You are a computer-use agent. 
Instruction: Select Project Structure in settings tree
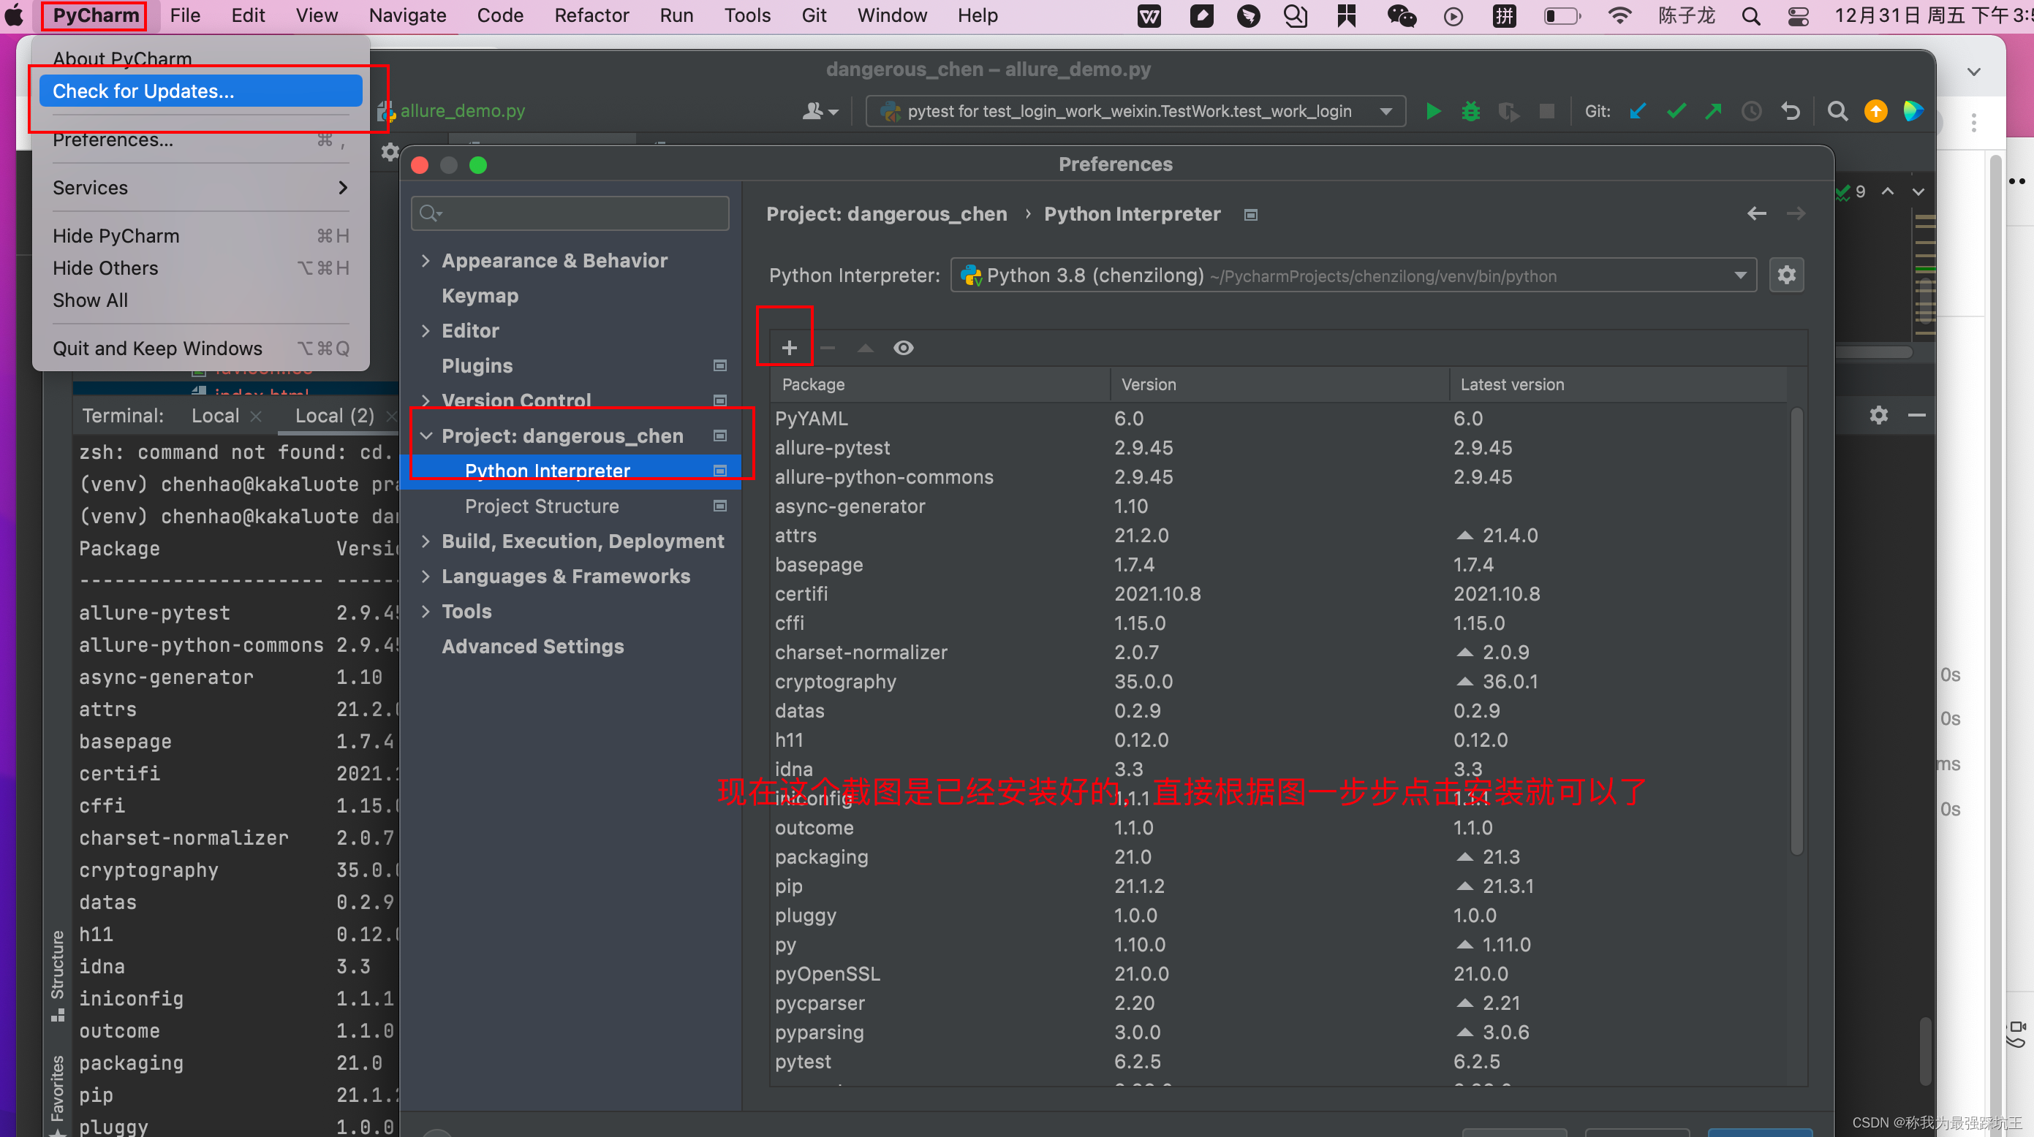(x=542, y=506)
